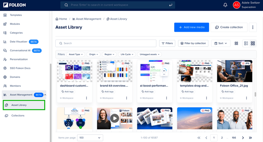263x142 pixels.
Task: Click the Members people icon
Action: coord(5,86)
